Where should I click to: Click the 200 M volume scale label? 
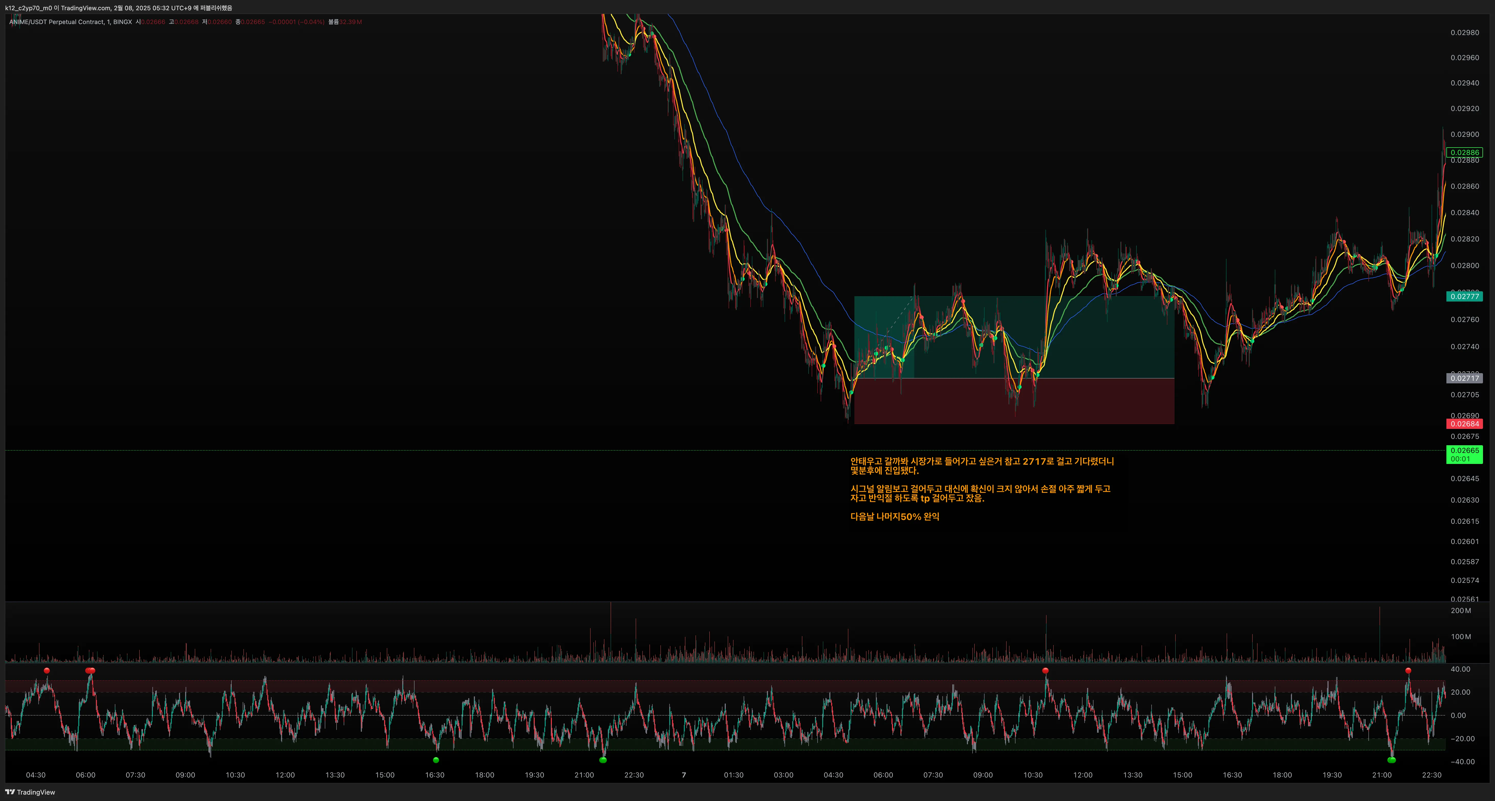1461,611
